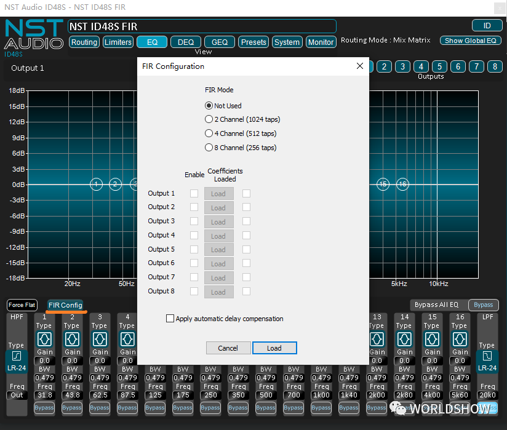Confirm with the bottom Load button
The height and width of the screenshot is (430, 507).
pos(274,348)
